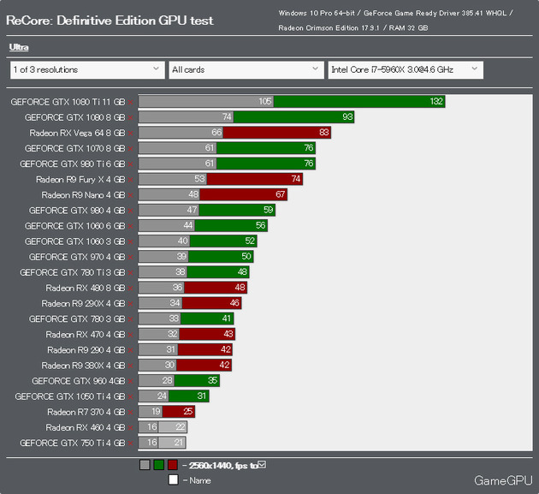The height and width of the screenshot is (494, 539).
Task: Click the red X next to Radeon RX 460 4 GB
Action: 131,427
